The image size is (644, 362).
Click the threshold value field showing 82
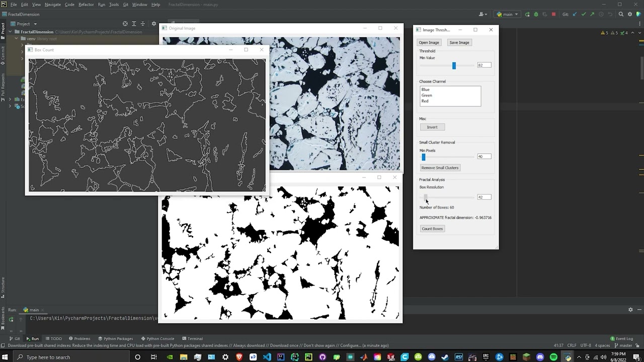(484, 65)
